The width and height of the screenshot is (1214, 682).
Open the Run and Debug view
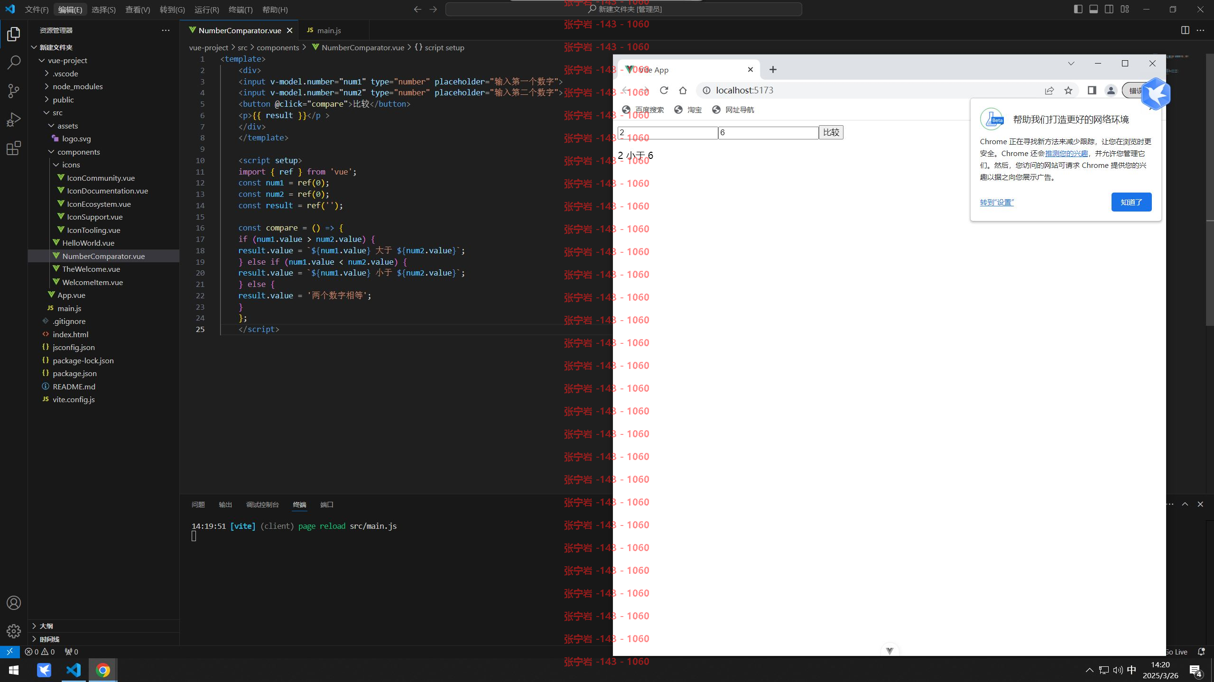tap(14, 119)
